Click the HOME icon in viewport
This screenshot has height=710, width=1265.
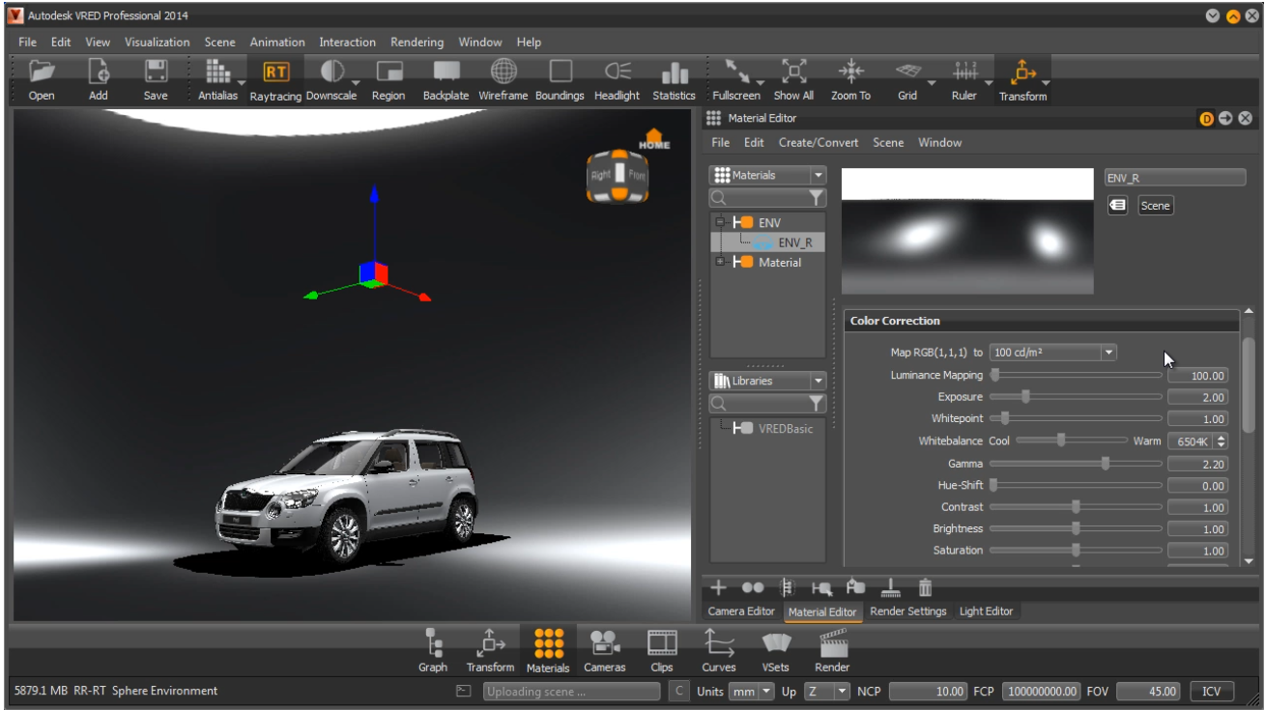[654, 139]
